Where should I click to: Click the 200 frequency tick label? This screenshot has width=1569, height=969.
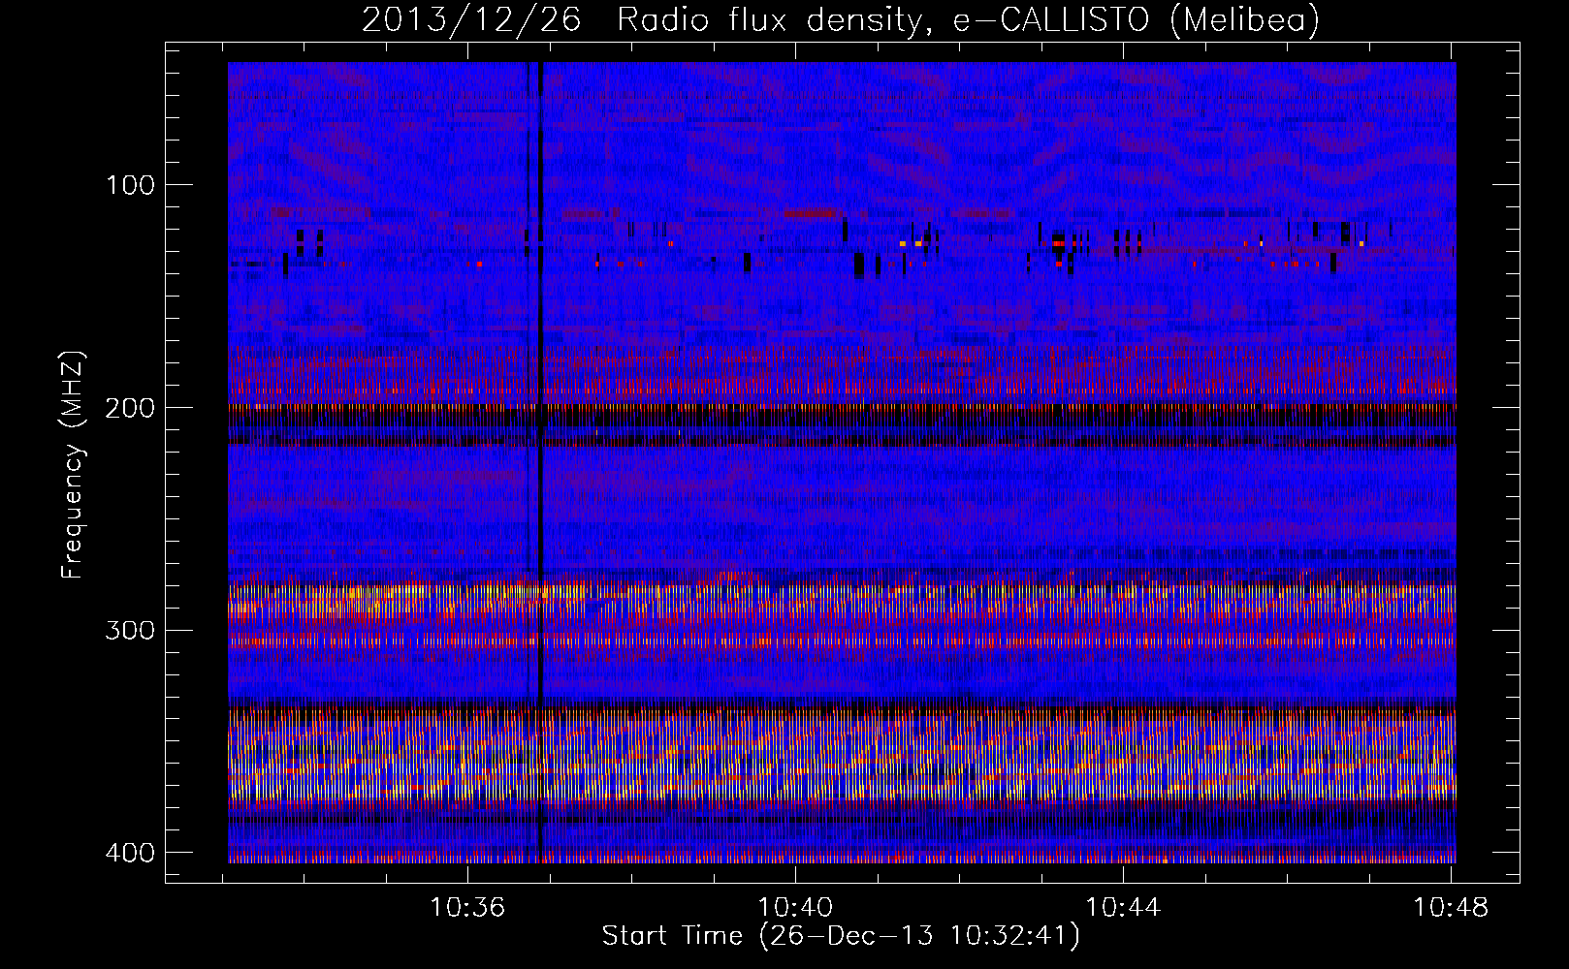tap(129, 408)
